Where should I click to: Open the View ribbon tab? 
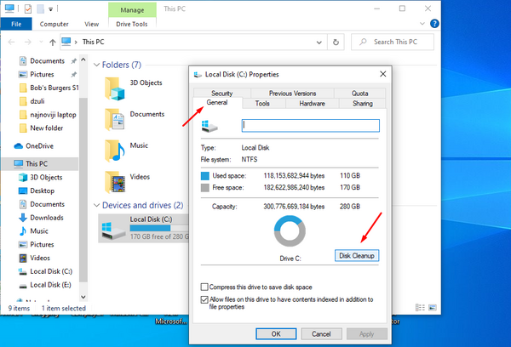(x=92, y=24)
